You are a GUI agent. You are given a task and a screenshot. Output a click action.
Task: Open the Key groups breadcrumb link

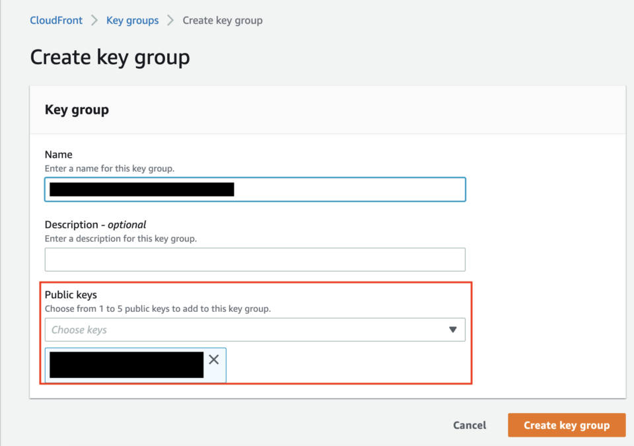132,20
